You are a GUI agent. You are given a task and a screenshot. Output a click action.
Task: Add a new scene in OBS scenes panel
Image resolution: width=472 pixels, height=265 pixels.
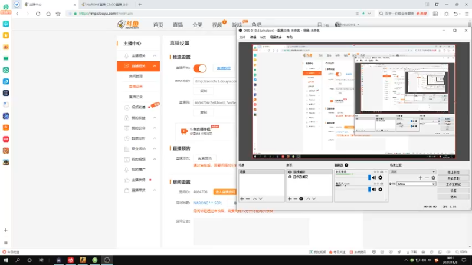(x=242, y=198)
